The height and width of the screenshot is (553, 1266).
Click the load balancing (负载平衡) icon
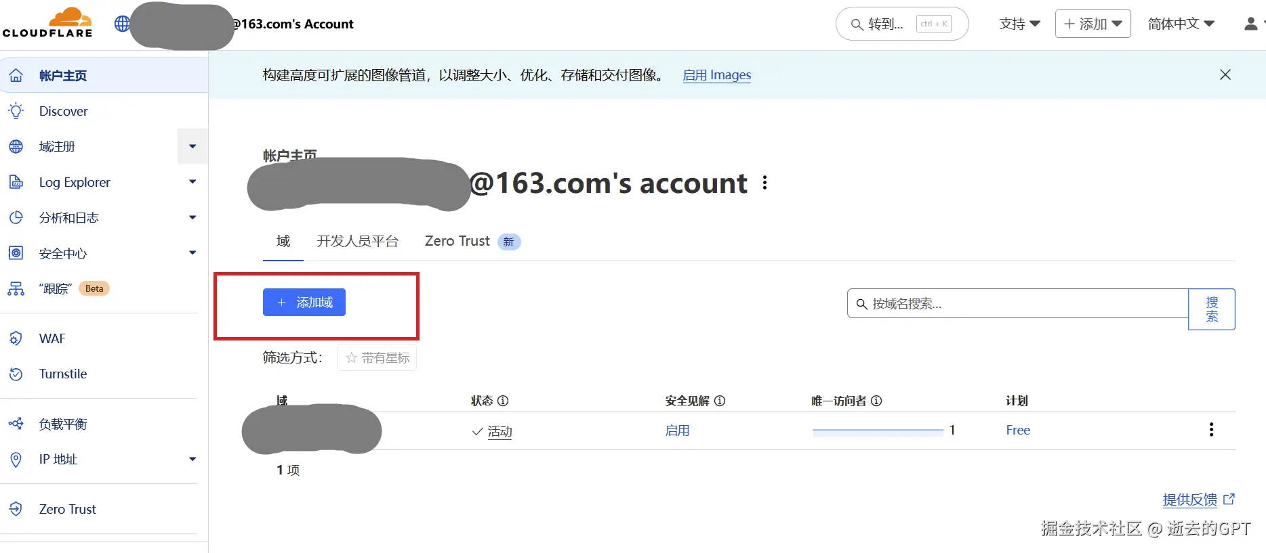pos(16,424)
